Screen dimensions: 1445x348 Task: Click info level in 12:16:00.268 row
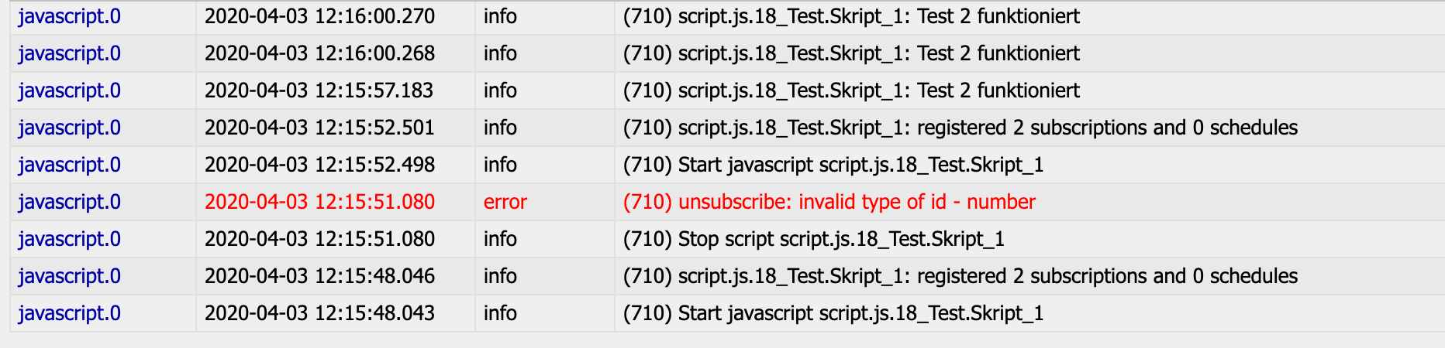pos(500,53)
